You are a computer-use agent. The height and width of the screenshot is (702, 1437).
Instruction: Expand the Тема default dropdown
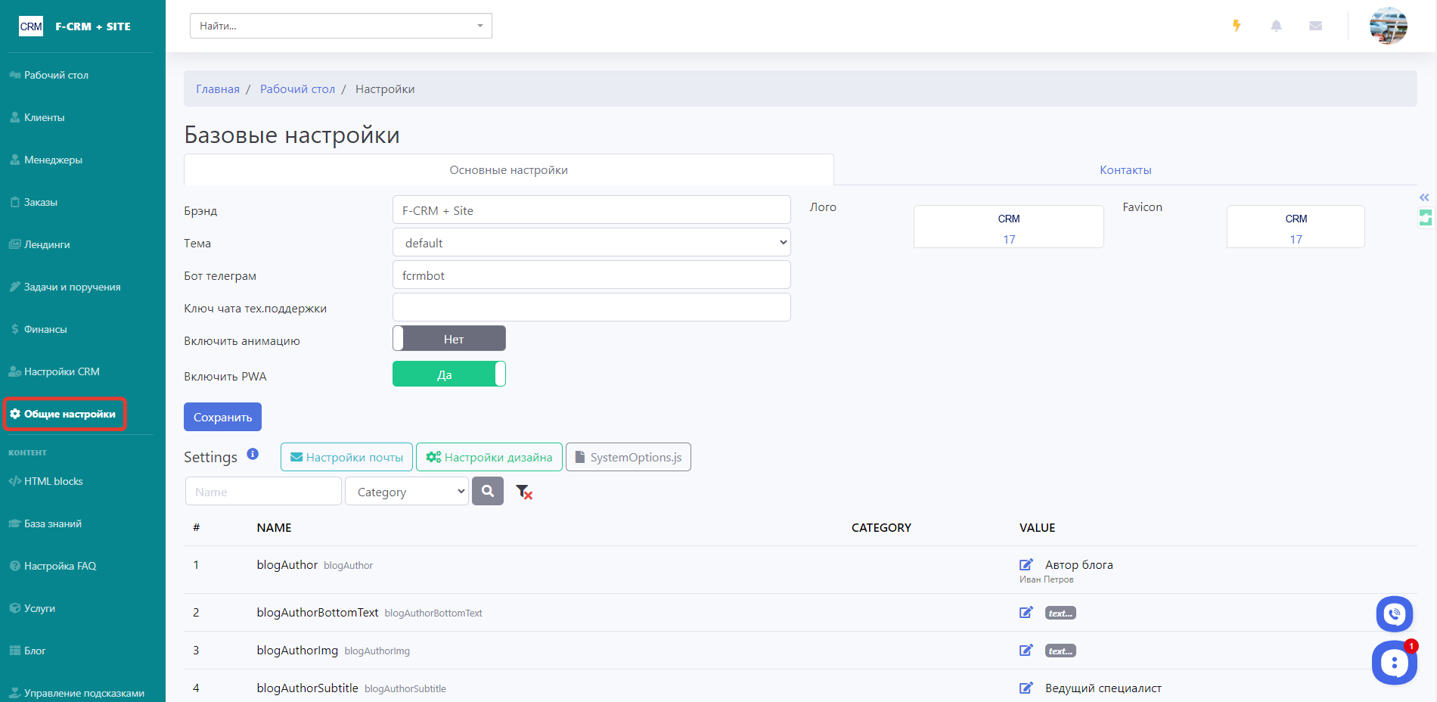pos(591,243)
